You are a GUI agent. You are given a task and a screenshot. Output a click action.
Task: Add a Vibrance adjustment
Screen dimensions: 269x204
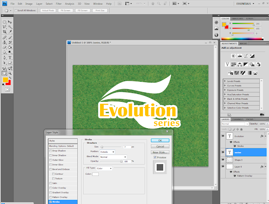pos(227,64)
